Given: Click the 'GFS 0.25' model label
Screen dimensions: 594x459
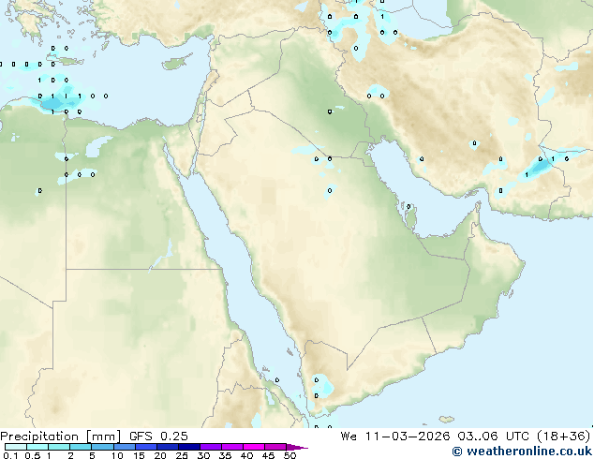Looking at the screenshot, I should [158, 437].
